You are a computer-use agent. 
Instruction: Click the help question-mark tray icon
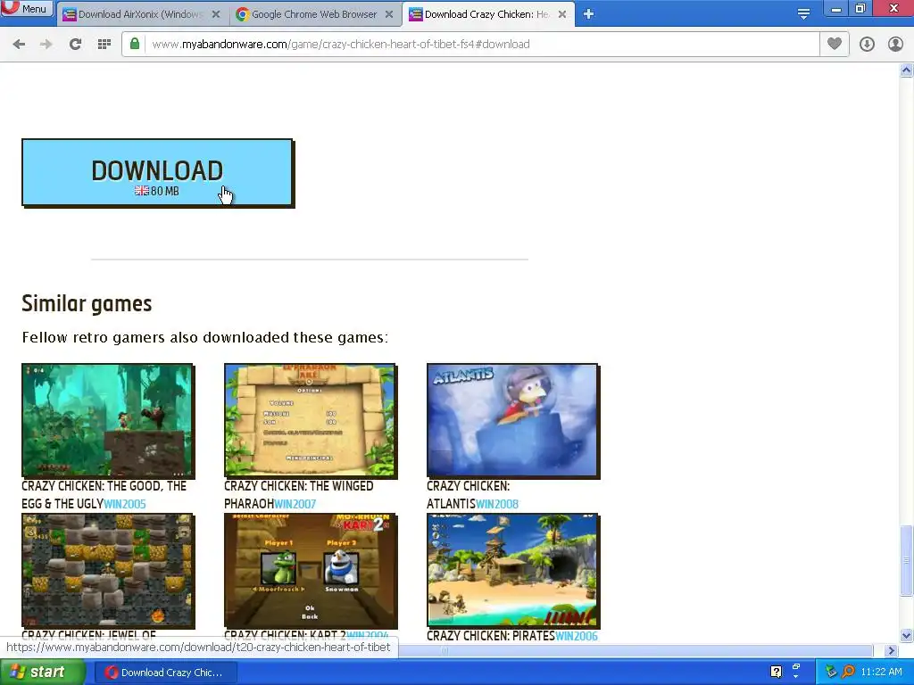click(776, 672)
